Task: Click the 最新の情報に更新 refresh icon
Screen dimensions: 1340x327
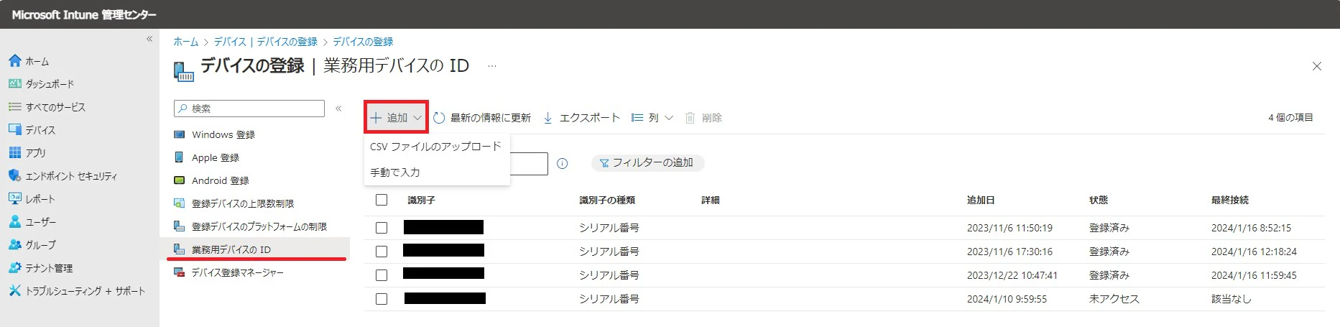Action: tap(439, 118)
